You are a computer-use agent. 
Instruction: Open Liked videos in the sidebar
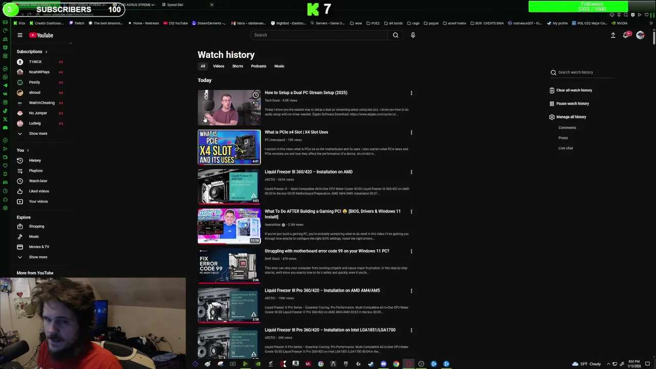pos(39,191)
